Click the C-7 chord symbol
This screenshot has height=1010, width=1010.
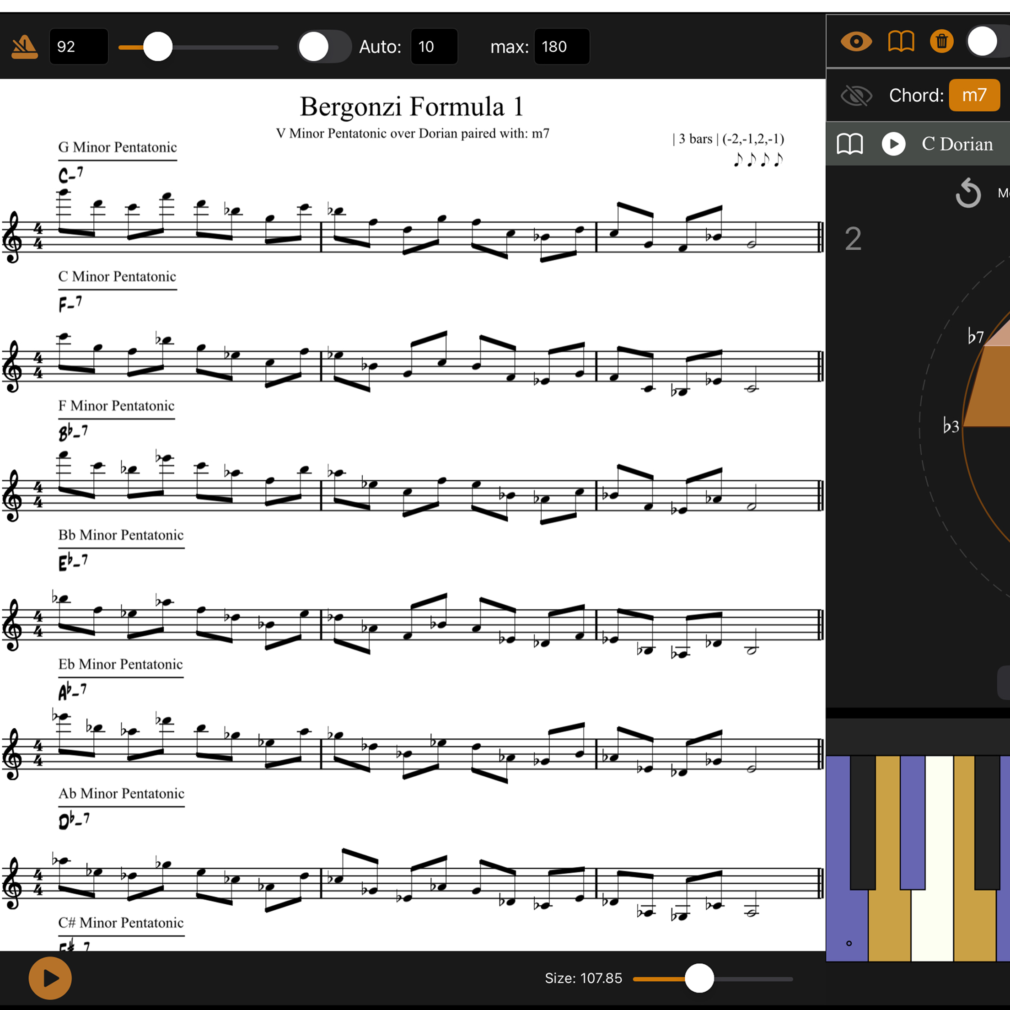(70, 175)
